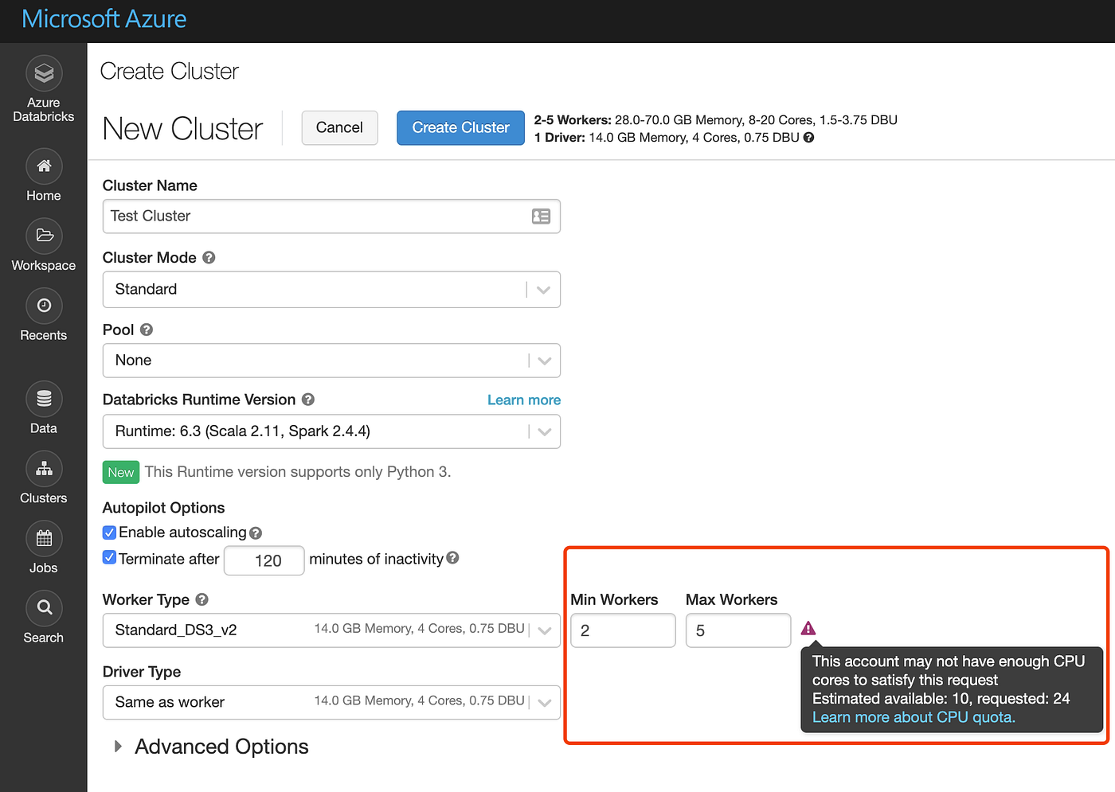Go to Home in sidebar
This screenshot has height=792, width=1115.
pyautogui.click(x=44, y=176)
